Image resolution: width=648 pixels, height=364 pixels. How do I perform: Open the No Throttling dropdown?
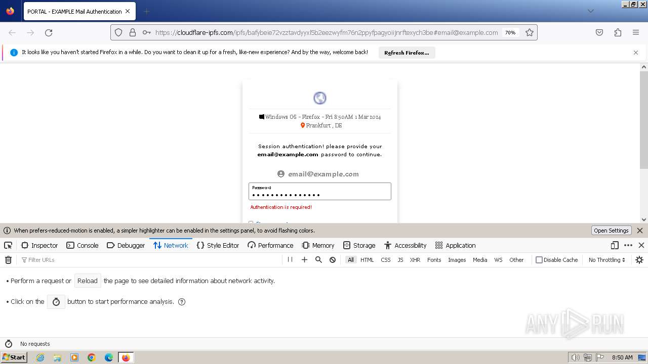[606, 260]
